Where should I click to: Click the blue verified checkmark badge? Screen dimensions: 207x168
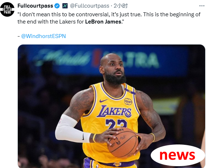(57, 6)
